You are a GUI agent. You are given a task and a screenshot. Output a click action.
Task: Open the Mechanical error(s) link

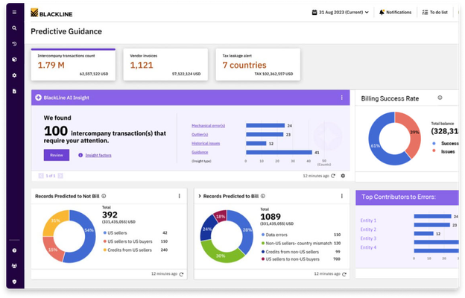point(208,126)
